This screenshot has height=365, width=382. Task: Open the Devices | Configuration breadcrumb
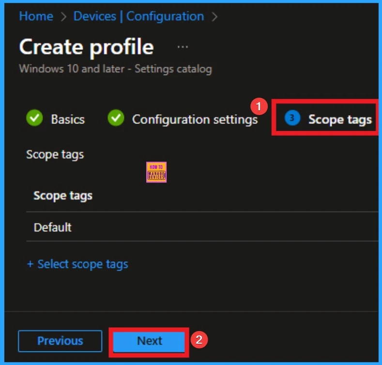138,16
